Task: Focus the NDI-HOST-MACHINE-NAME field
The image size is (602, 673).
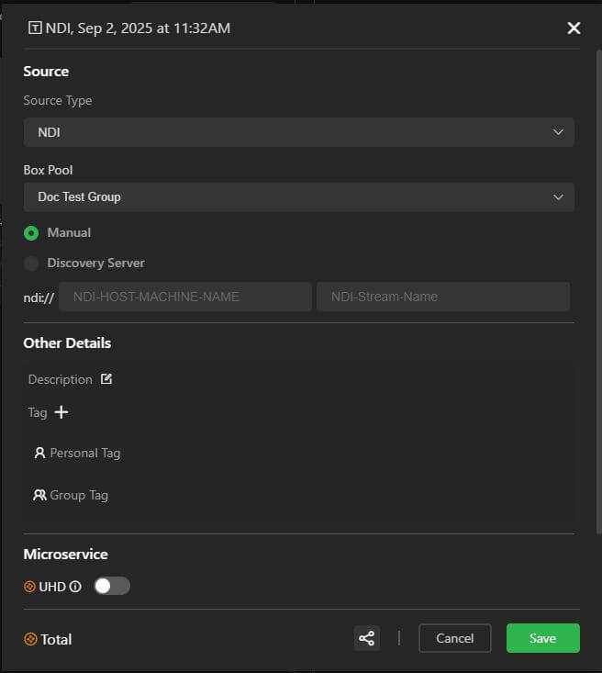Action: (x=184, y=297)
